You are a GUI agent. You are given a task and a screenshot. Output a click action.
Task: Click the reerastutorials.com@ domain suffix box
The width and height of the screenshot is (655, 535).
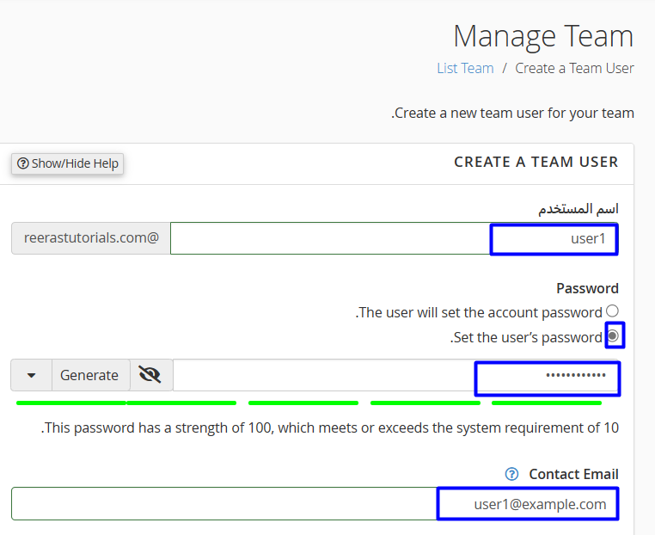coord(91,238)
